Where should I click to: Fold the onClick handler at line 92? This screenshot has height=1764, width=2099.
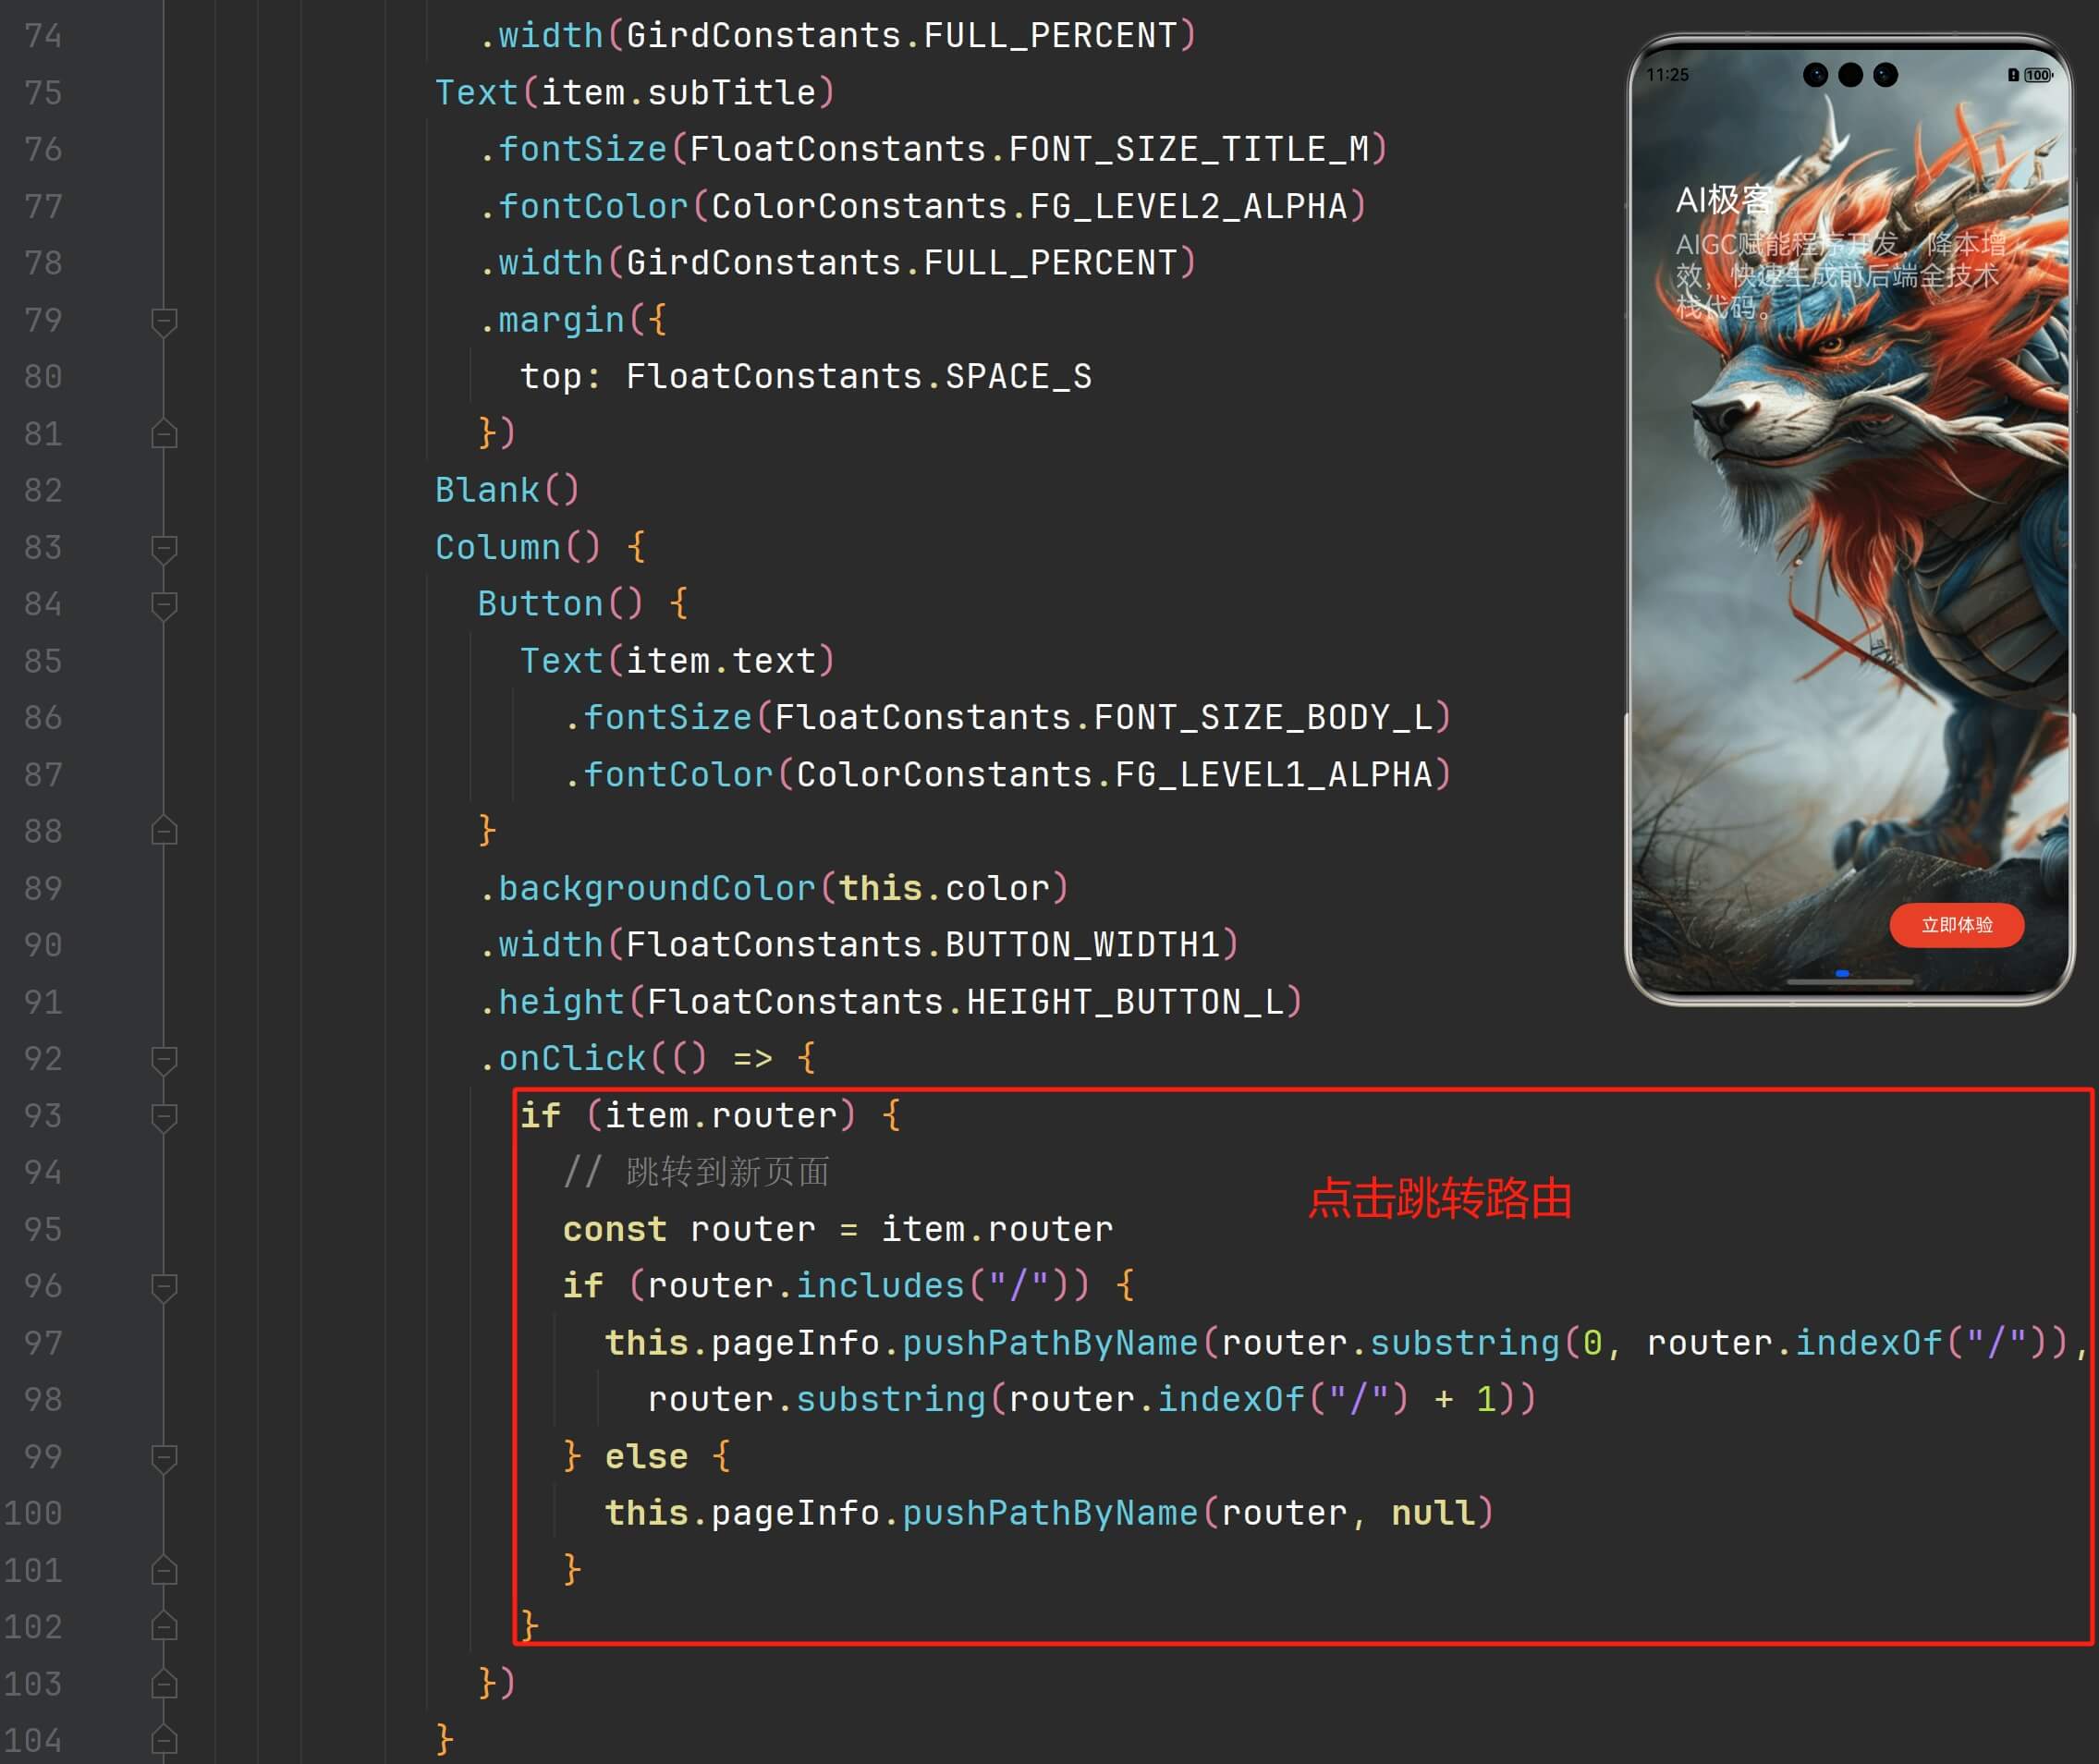[x=164, y=1059]
